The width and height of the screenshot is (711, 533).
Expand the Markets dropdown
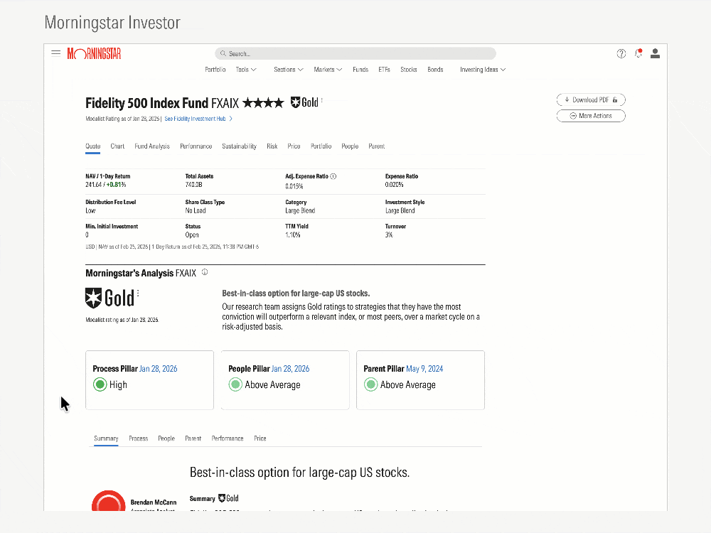[x=328, y=70]
